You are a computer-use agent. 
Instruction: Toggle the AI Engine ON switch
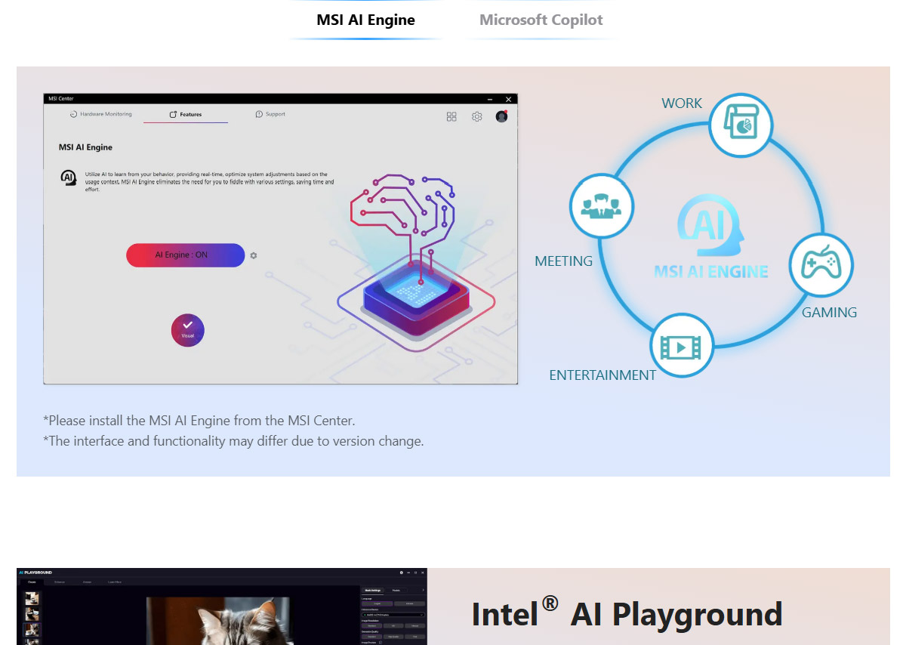point(185,255)
